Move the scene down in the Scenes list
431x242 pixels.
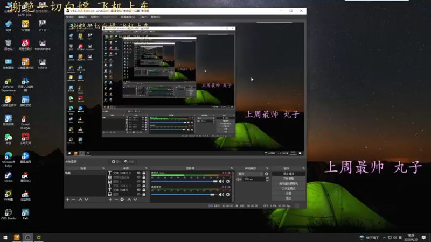[x=86, y=200]
